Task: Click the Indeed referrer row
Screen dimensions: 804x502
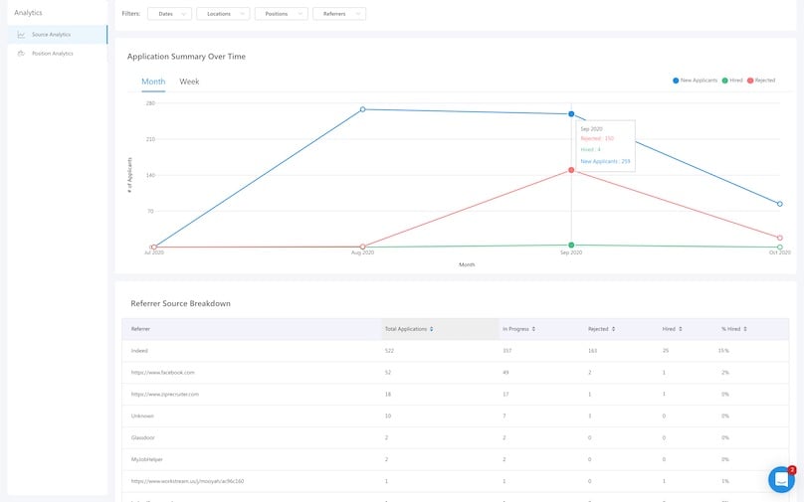Action: click(x=140, y=351)
